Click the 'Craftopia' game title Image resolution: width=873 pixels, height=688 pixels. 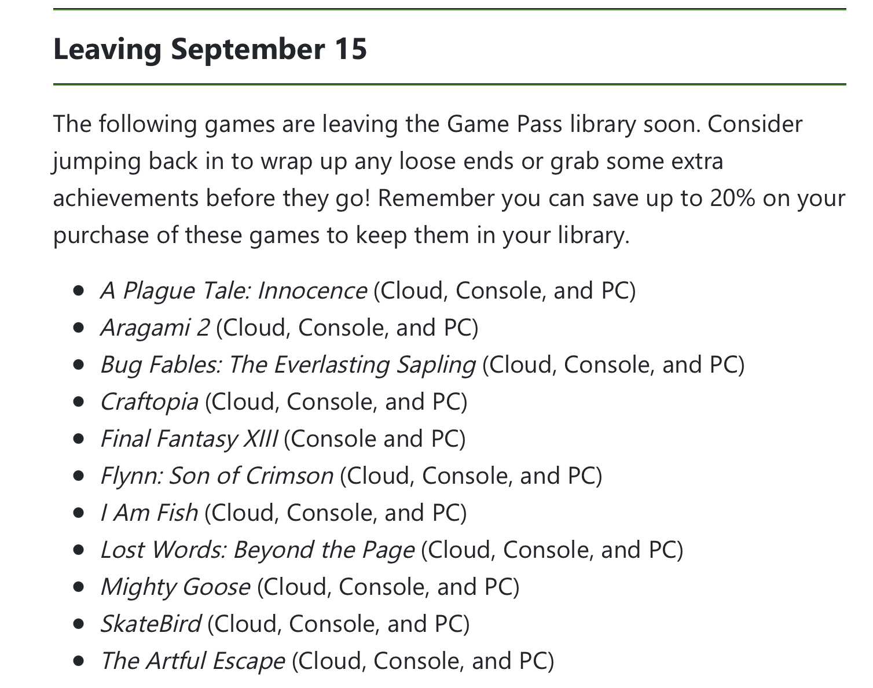point(149,402)
